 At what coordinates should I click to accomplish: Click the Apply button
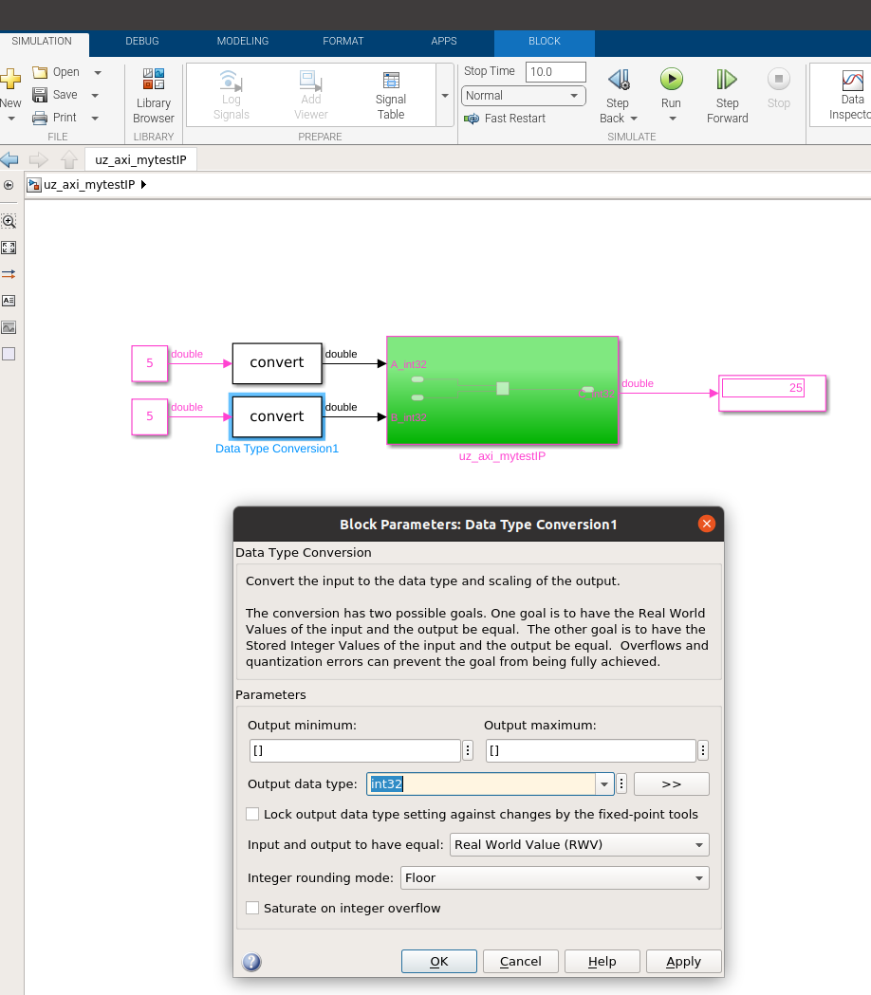pyautogui.click(x=683, y=962)
